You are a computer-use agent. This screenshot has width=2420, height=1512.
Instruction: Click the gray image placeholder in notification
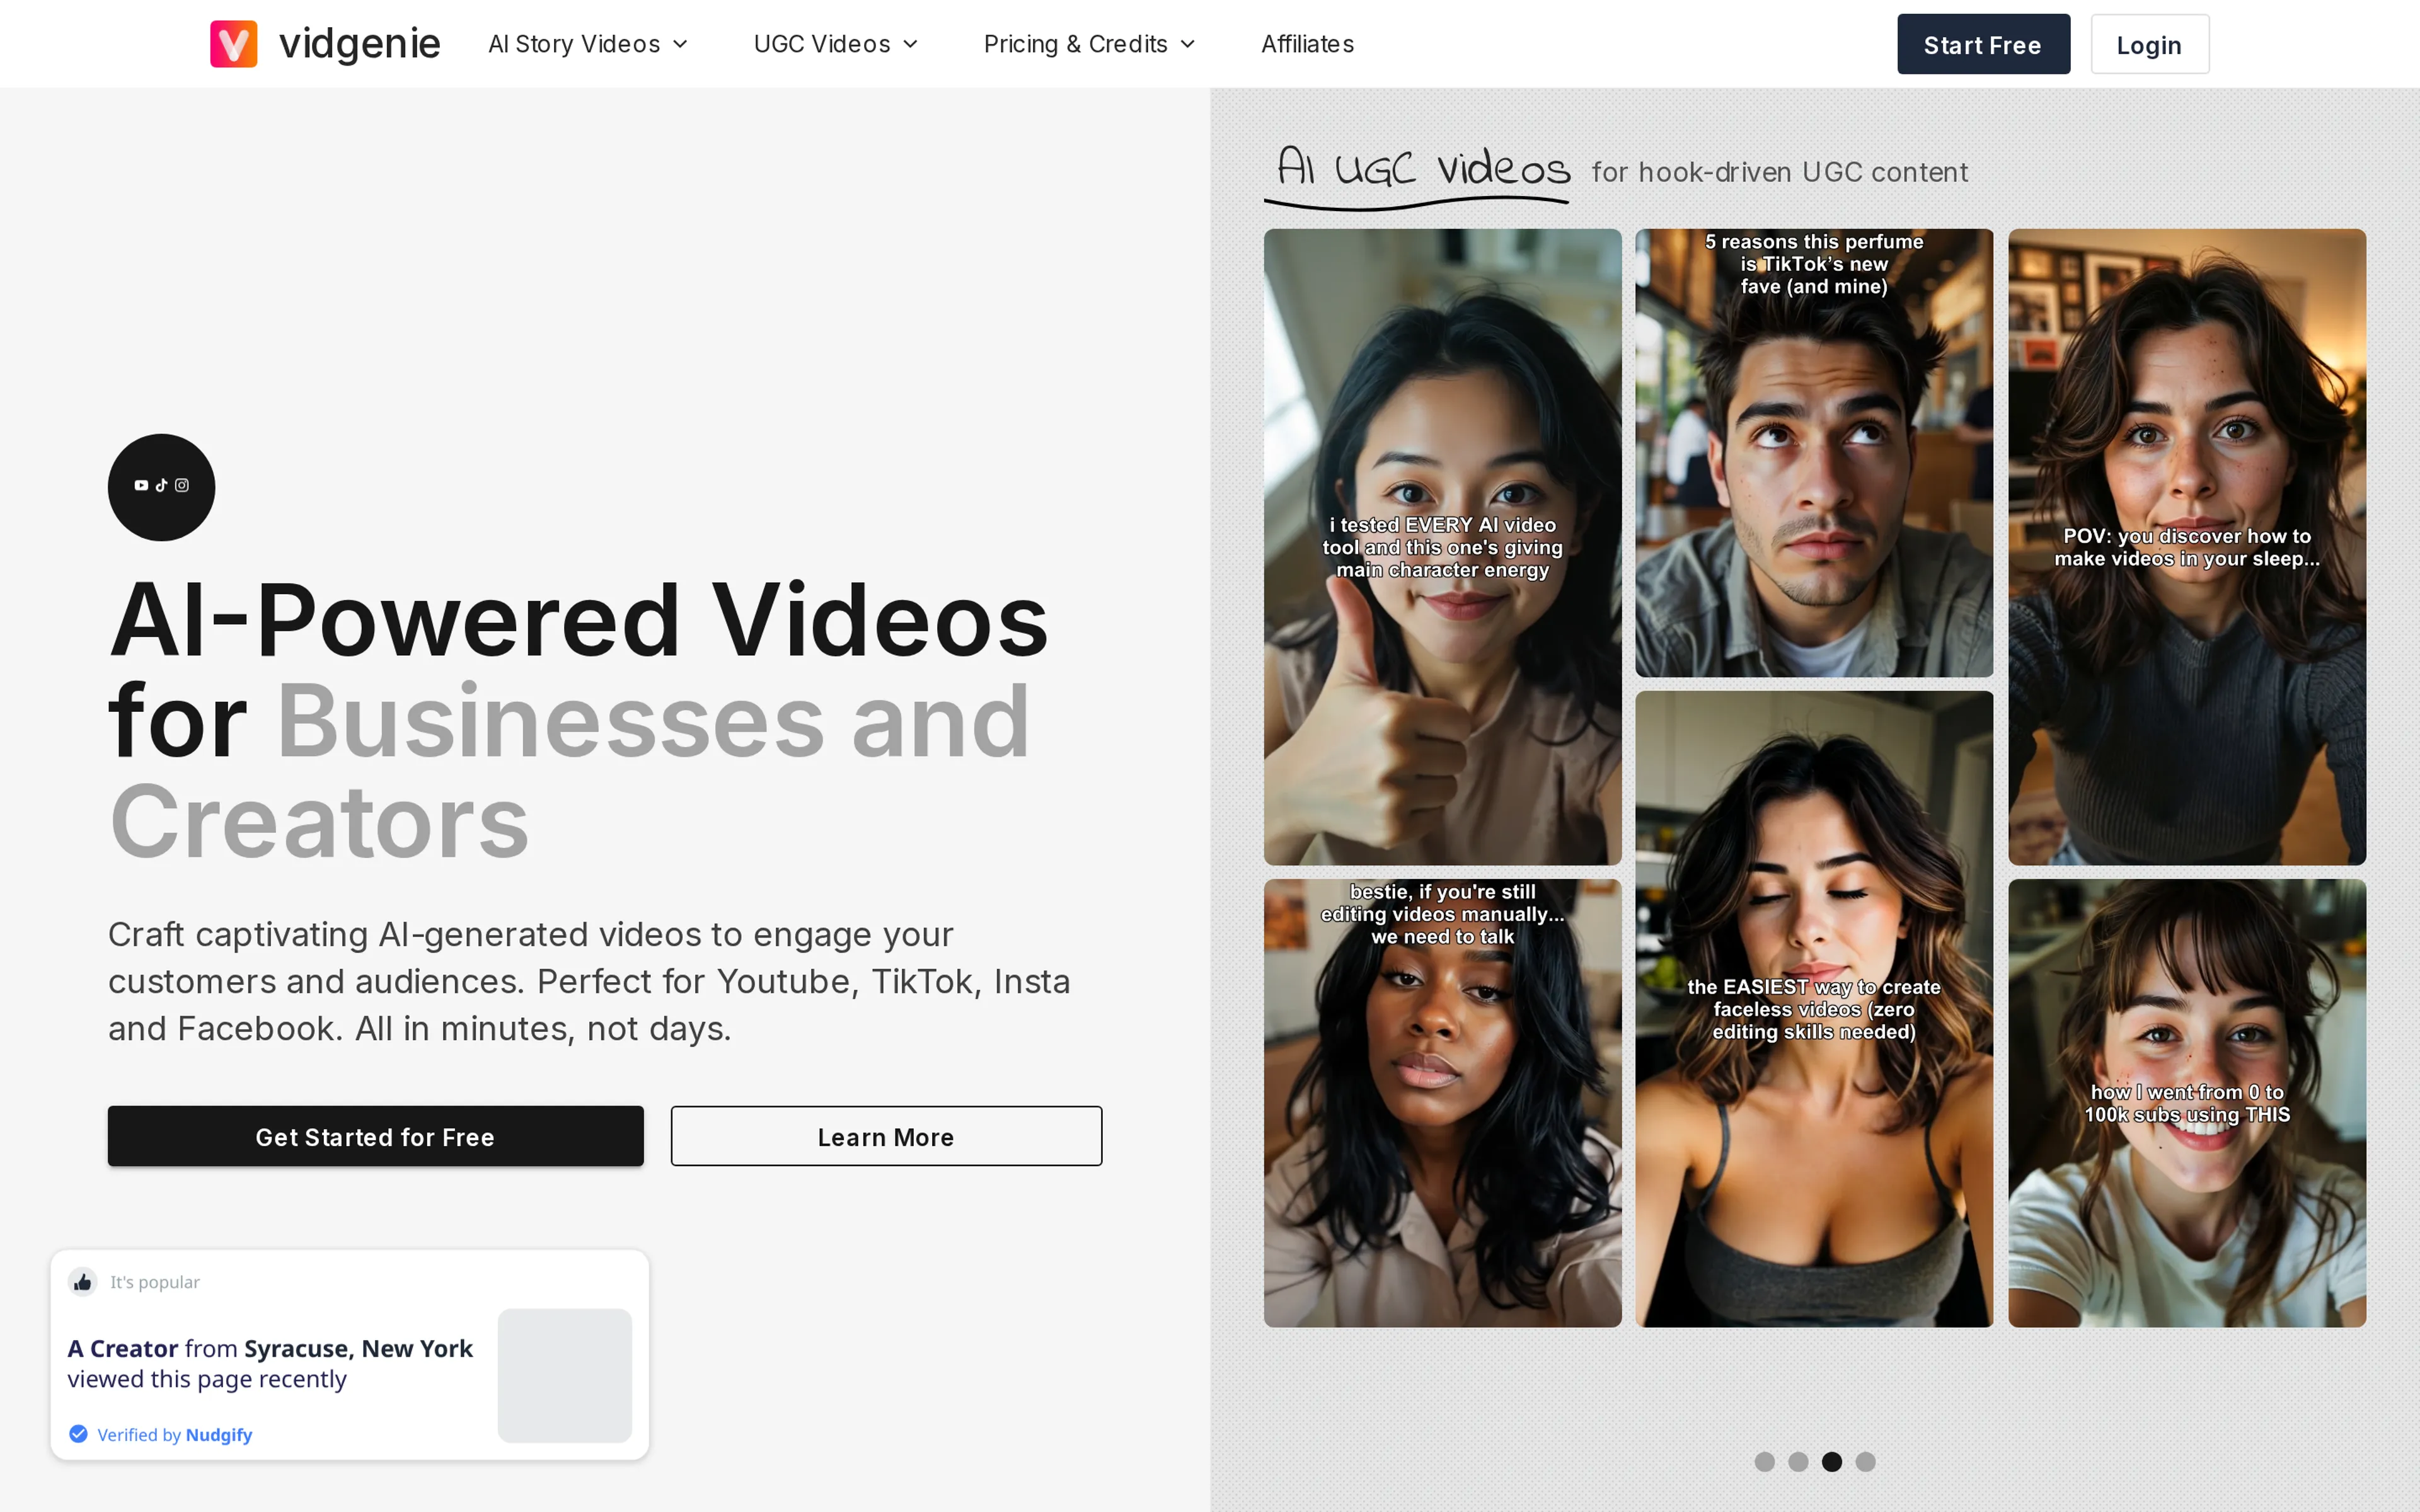click(x=565, y=1376)
